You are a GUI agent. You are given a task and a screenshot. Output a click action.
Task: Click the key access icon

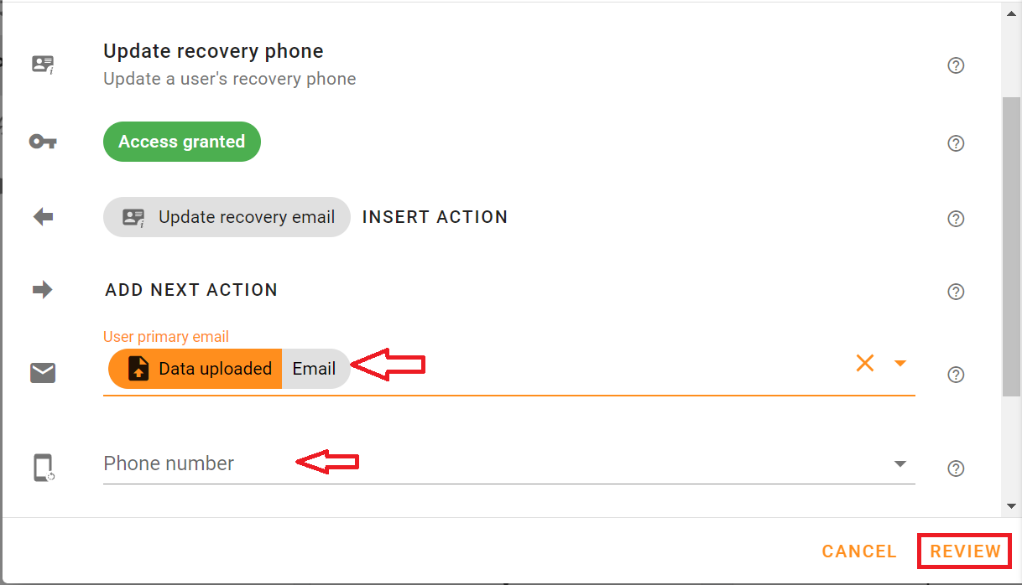coord(42,142)
